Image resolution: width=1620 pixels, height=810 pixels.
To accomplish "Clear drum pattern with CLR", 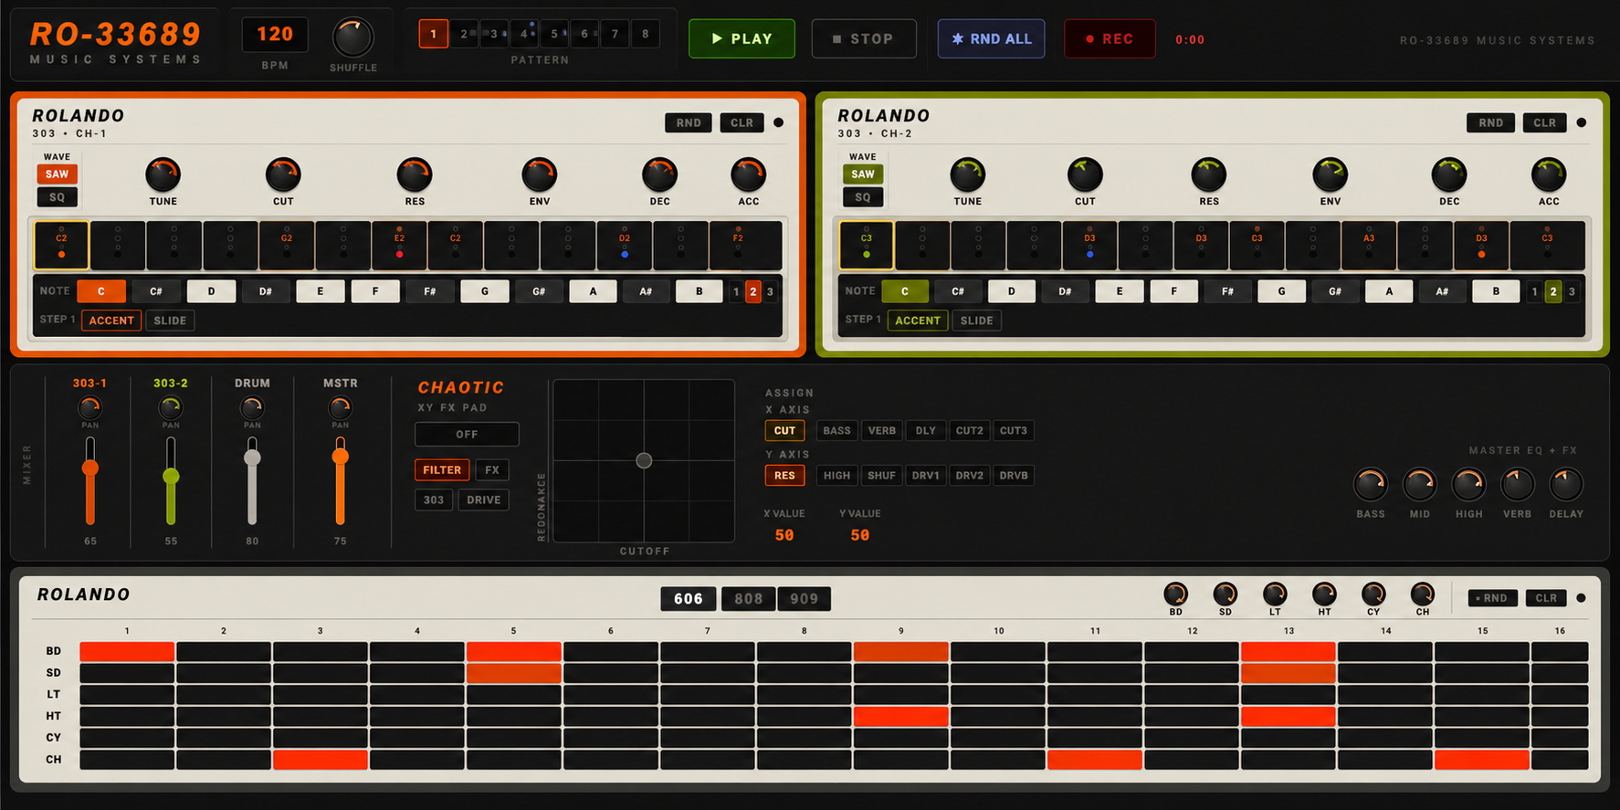I will pos(1546,598).
